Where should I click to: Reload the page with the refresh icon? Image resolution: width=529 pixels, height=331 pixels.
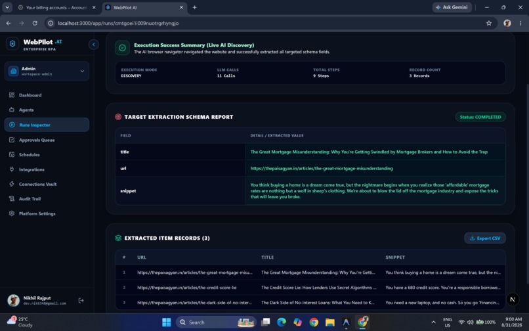click(35, 23)
